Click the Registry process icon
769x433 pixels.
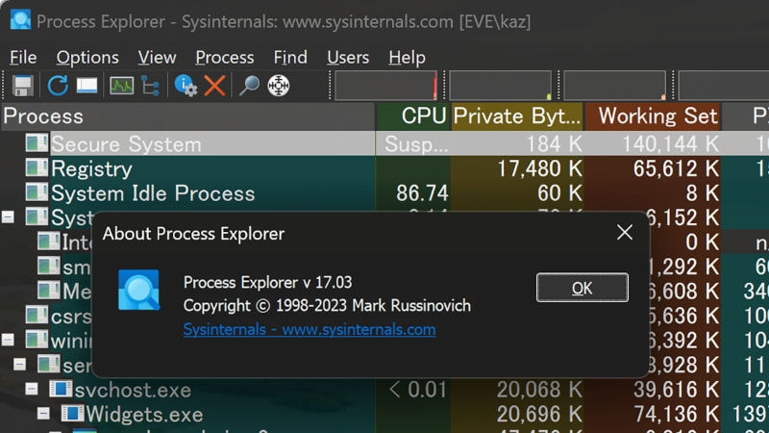pos(37,167)
